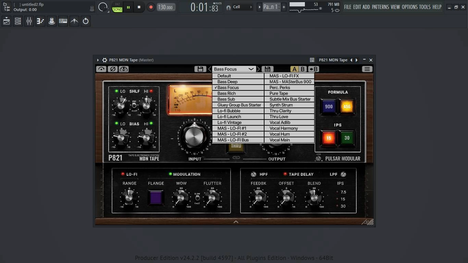Click the gauge meter icon
The height and width of the screenshot is (263, 468).
pos(124,69)
